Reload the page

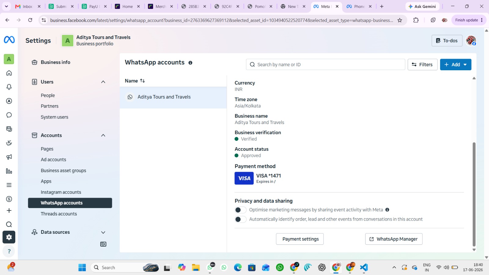pyautogui.click(x=30, y=20)
